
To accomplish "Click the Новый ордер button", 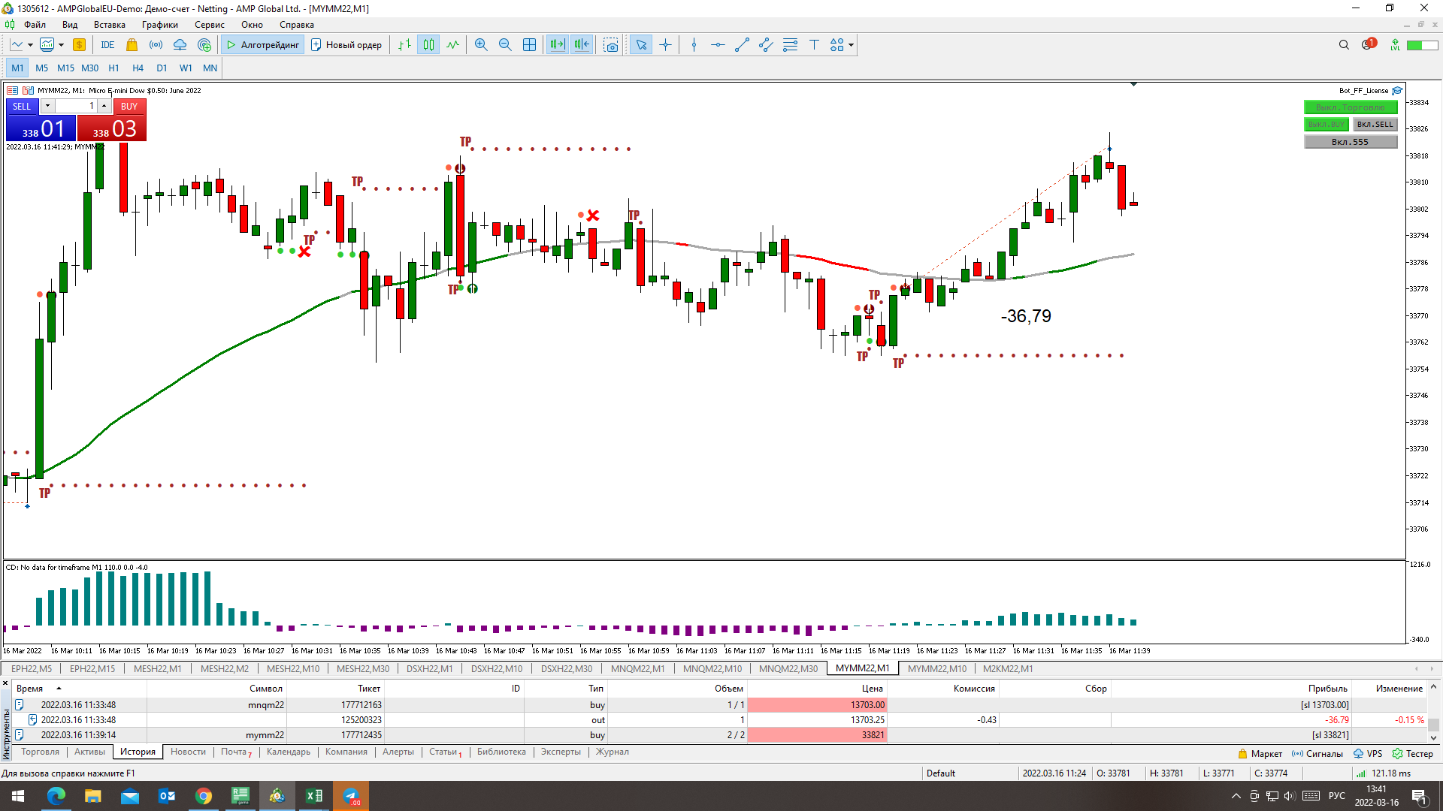I will (346, 45).
